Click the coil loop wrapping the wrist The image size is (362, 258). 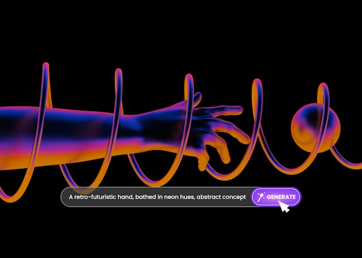tap(184, 85)
